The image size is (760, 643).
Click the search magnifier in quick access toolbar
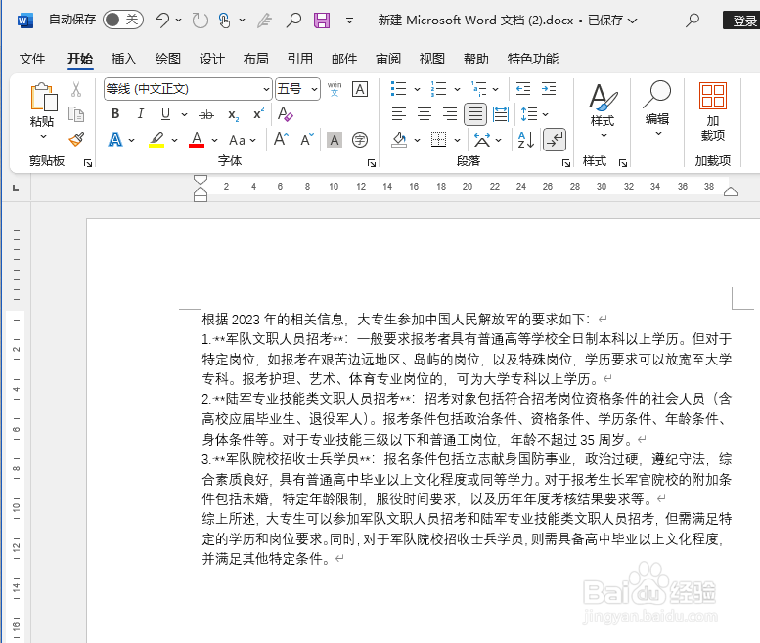coord(293,21)
